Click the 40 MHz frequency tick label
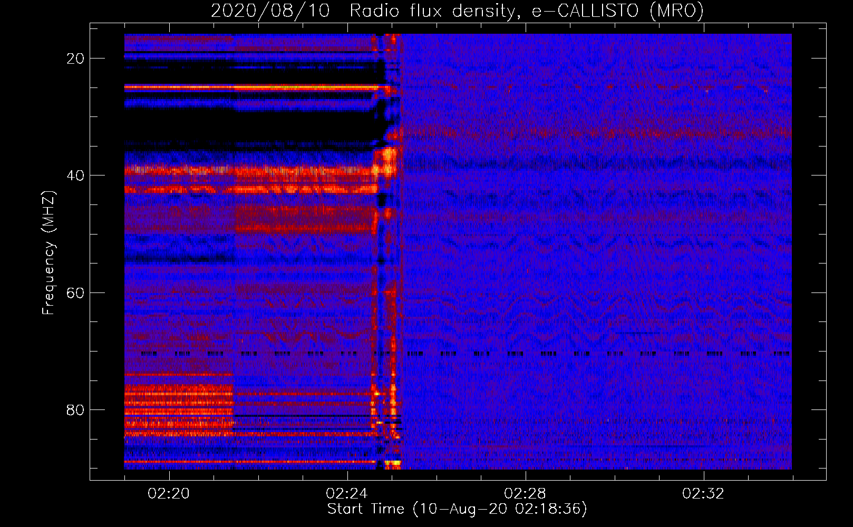853x527 pixels. pyautogui.click(x=76, y=175)
